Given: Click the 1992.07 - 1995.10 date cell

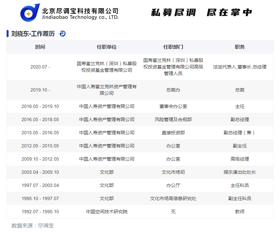Looking at the screenshot, I should click(40, 212).
